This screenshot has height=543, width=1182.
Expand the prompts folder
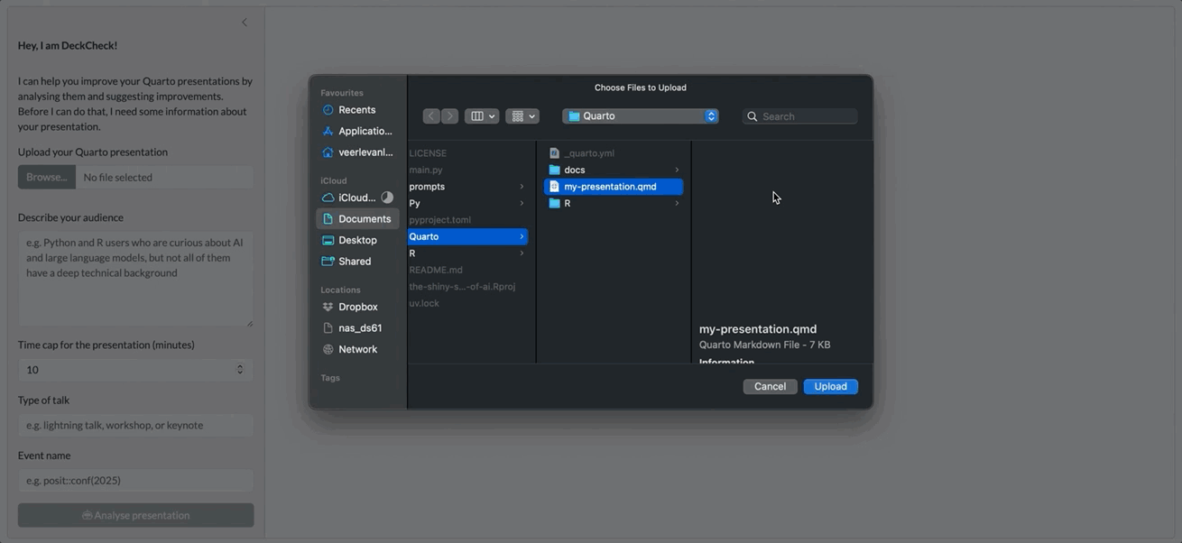[427, 187]
